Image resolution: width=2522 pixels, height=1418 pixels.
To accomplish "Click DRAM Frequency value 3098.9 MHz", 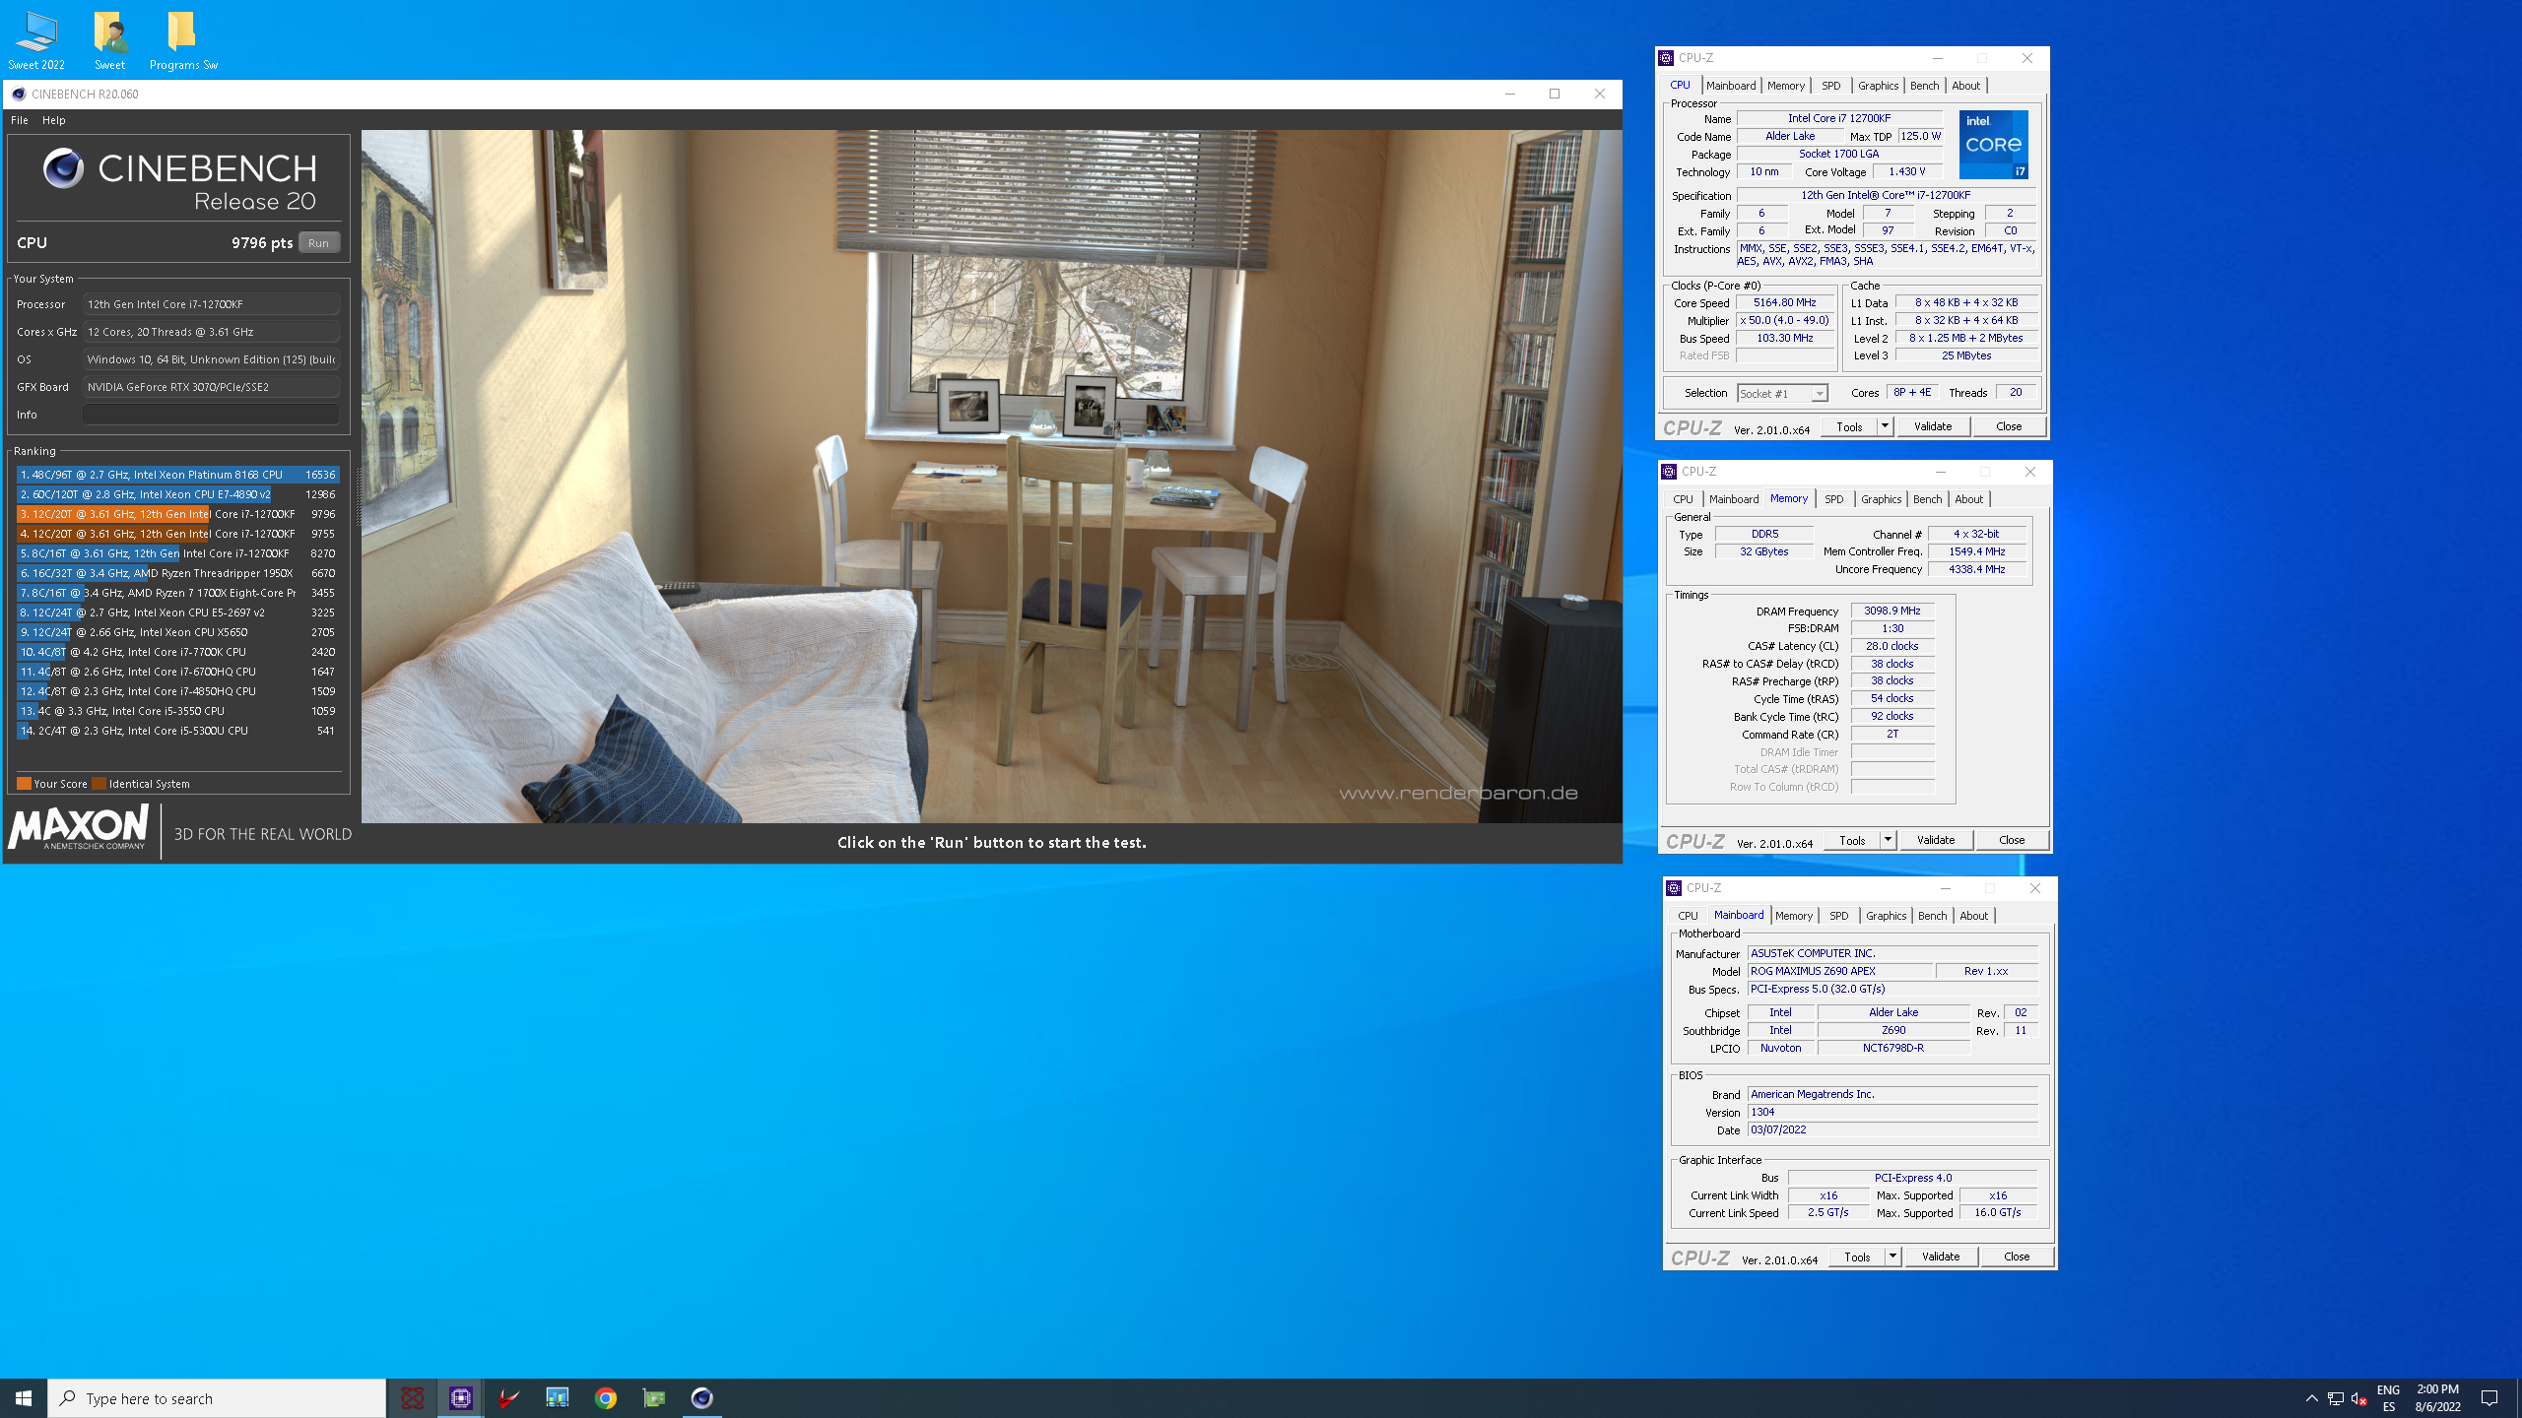I will (x=1891, y=611).
